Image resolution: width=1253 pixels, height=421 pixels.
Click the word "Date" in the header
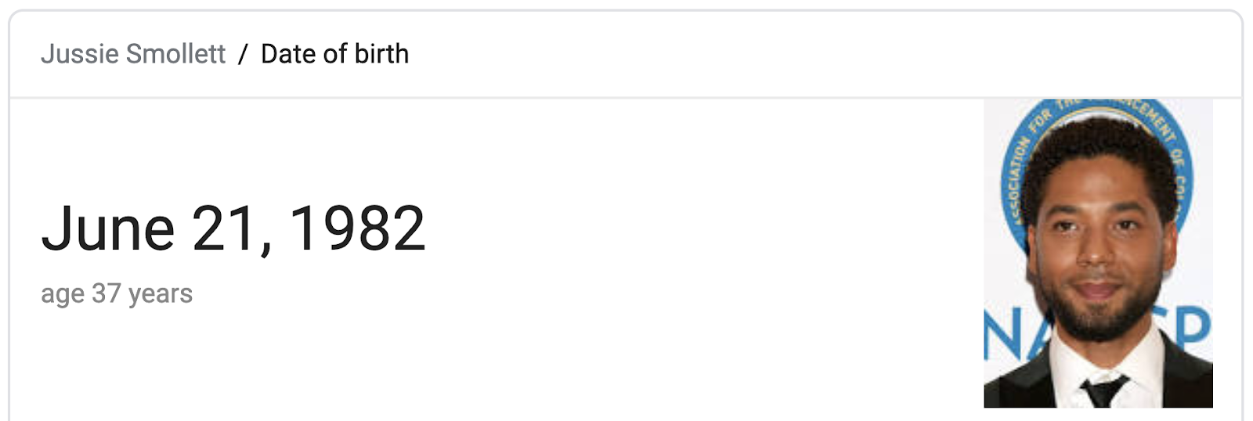pos(288,54)
